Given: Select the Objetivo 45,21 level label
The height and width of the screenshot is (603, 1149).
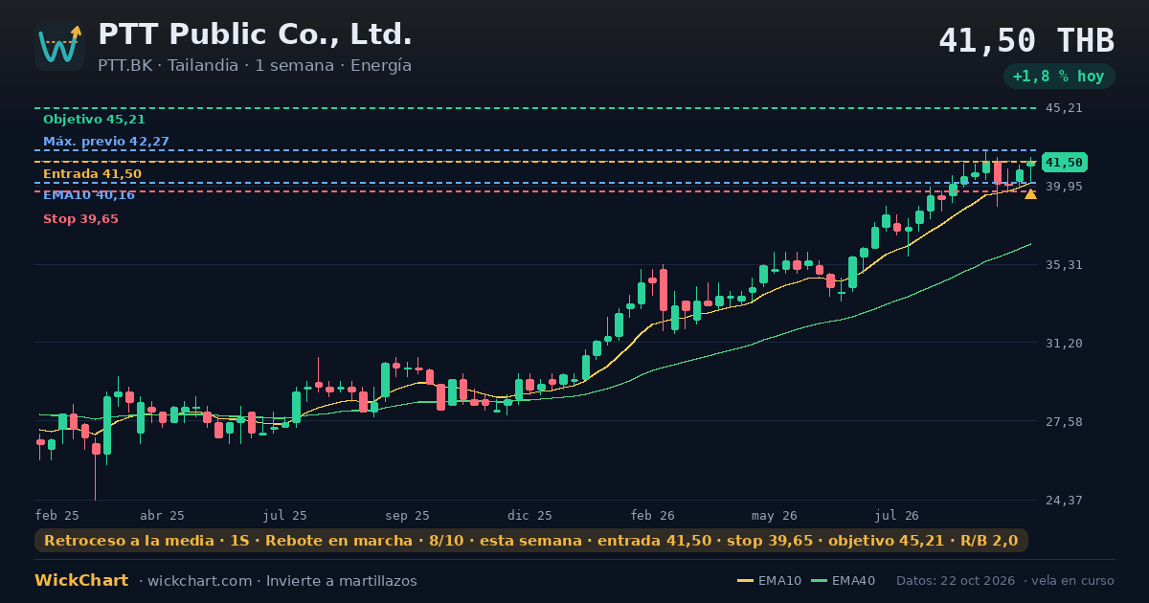Looking at the screenshot, I should 94,120.
